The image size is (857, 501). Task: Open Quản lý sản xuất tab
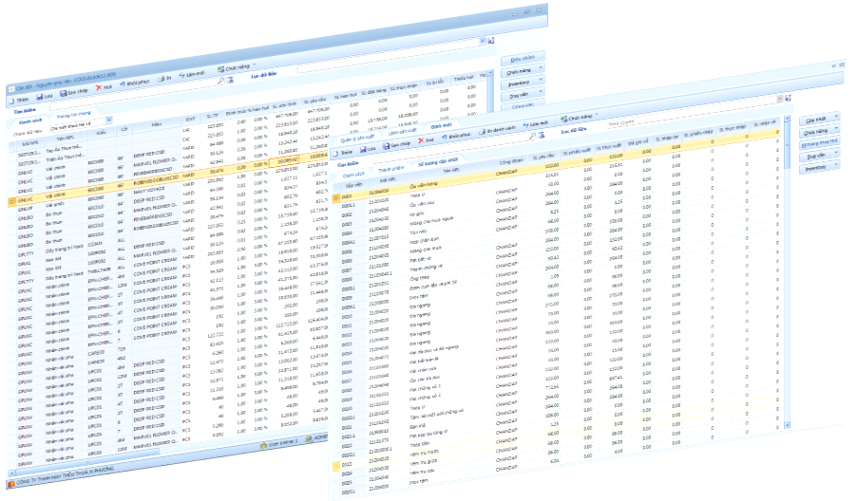(x=357, y=139)
